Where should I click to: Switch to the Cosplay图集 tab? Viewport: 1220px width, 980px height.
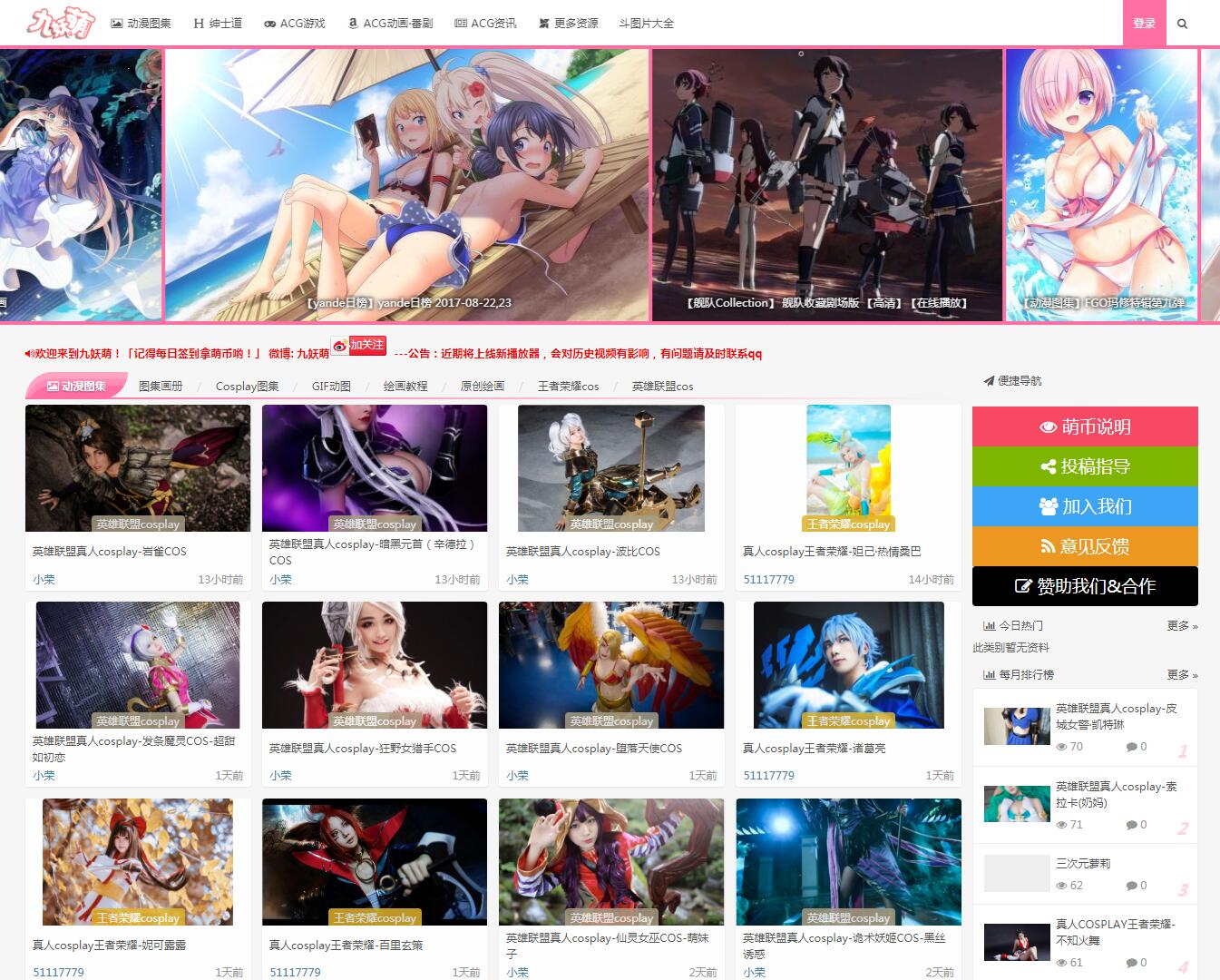[248, 387]
